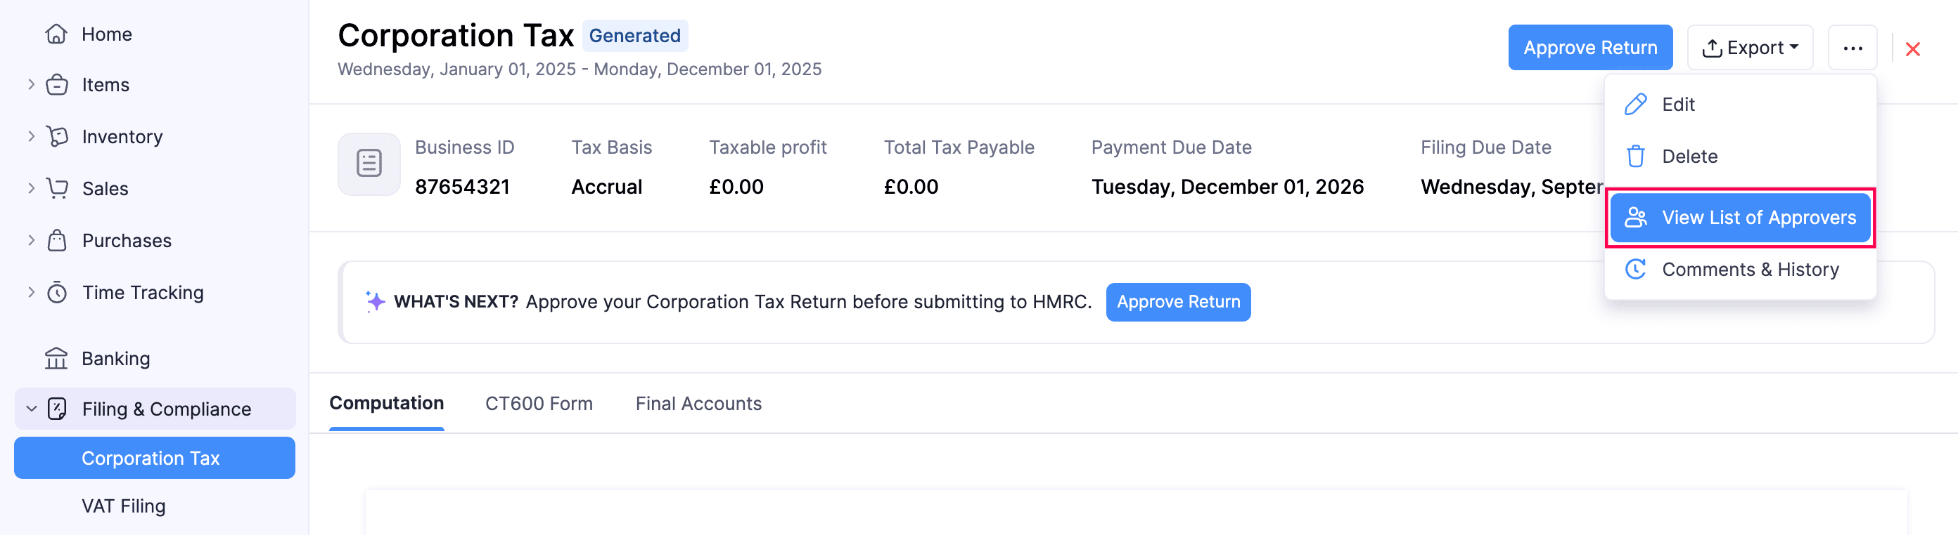Collapse the Filing & Compliance chevron
Viewport: 1958px width, 535px height.
pyautogui.click(x=31, y=409)
